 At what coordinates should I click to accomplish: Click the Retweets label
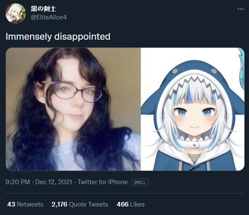(30, 204)
